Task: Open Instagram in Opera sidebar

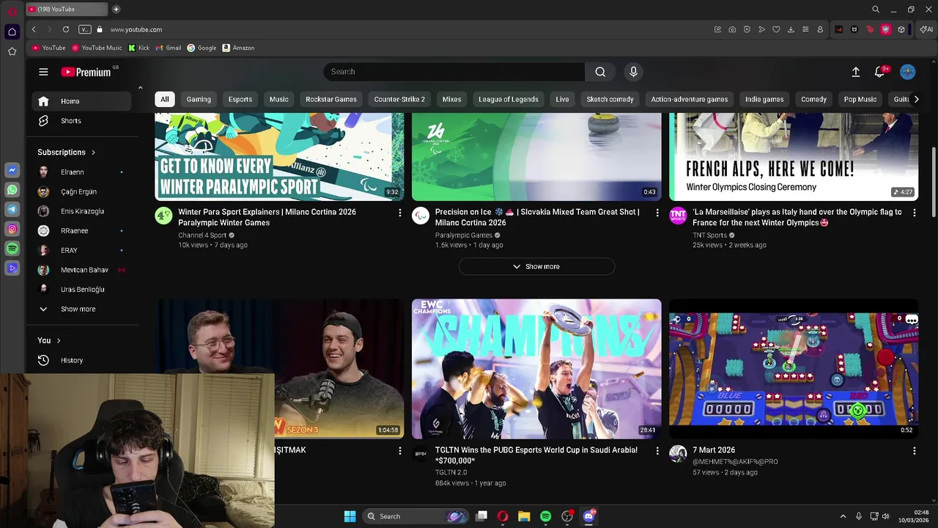Action: [12, 230]
